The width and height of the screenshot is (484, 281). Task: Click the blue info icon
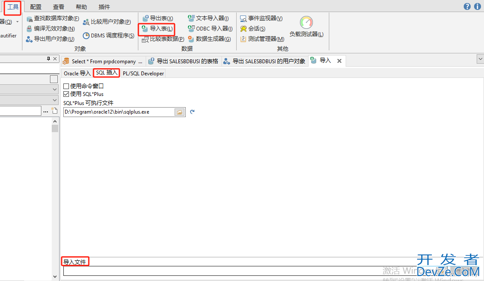(477, 6)
